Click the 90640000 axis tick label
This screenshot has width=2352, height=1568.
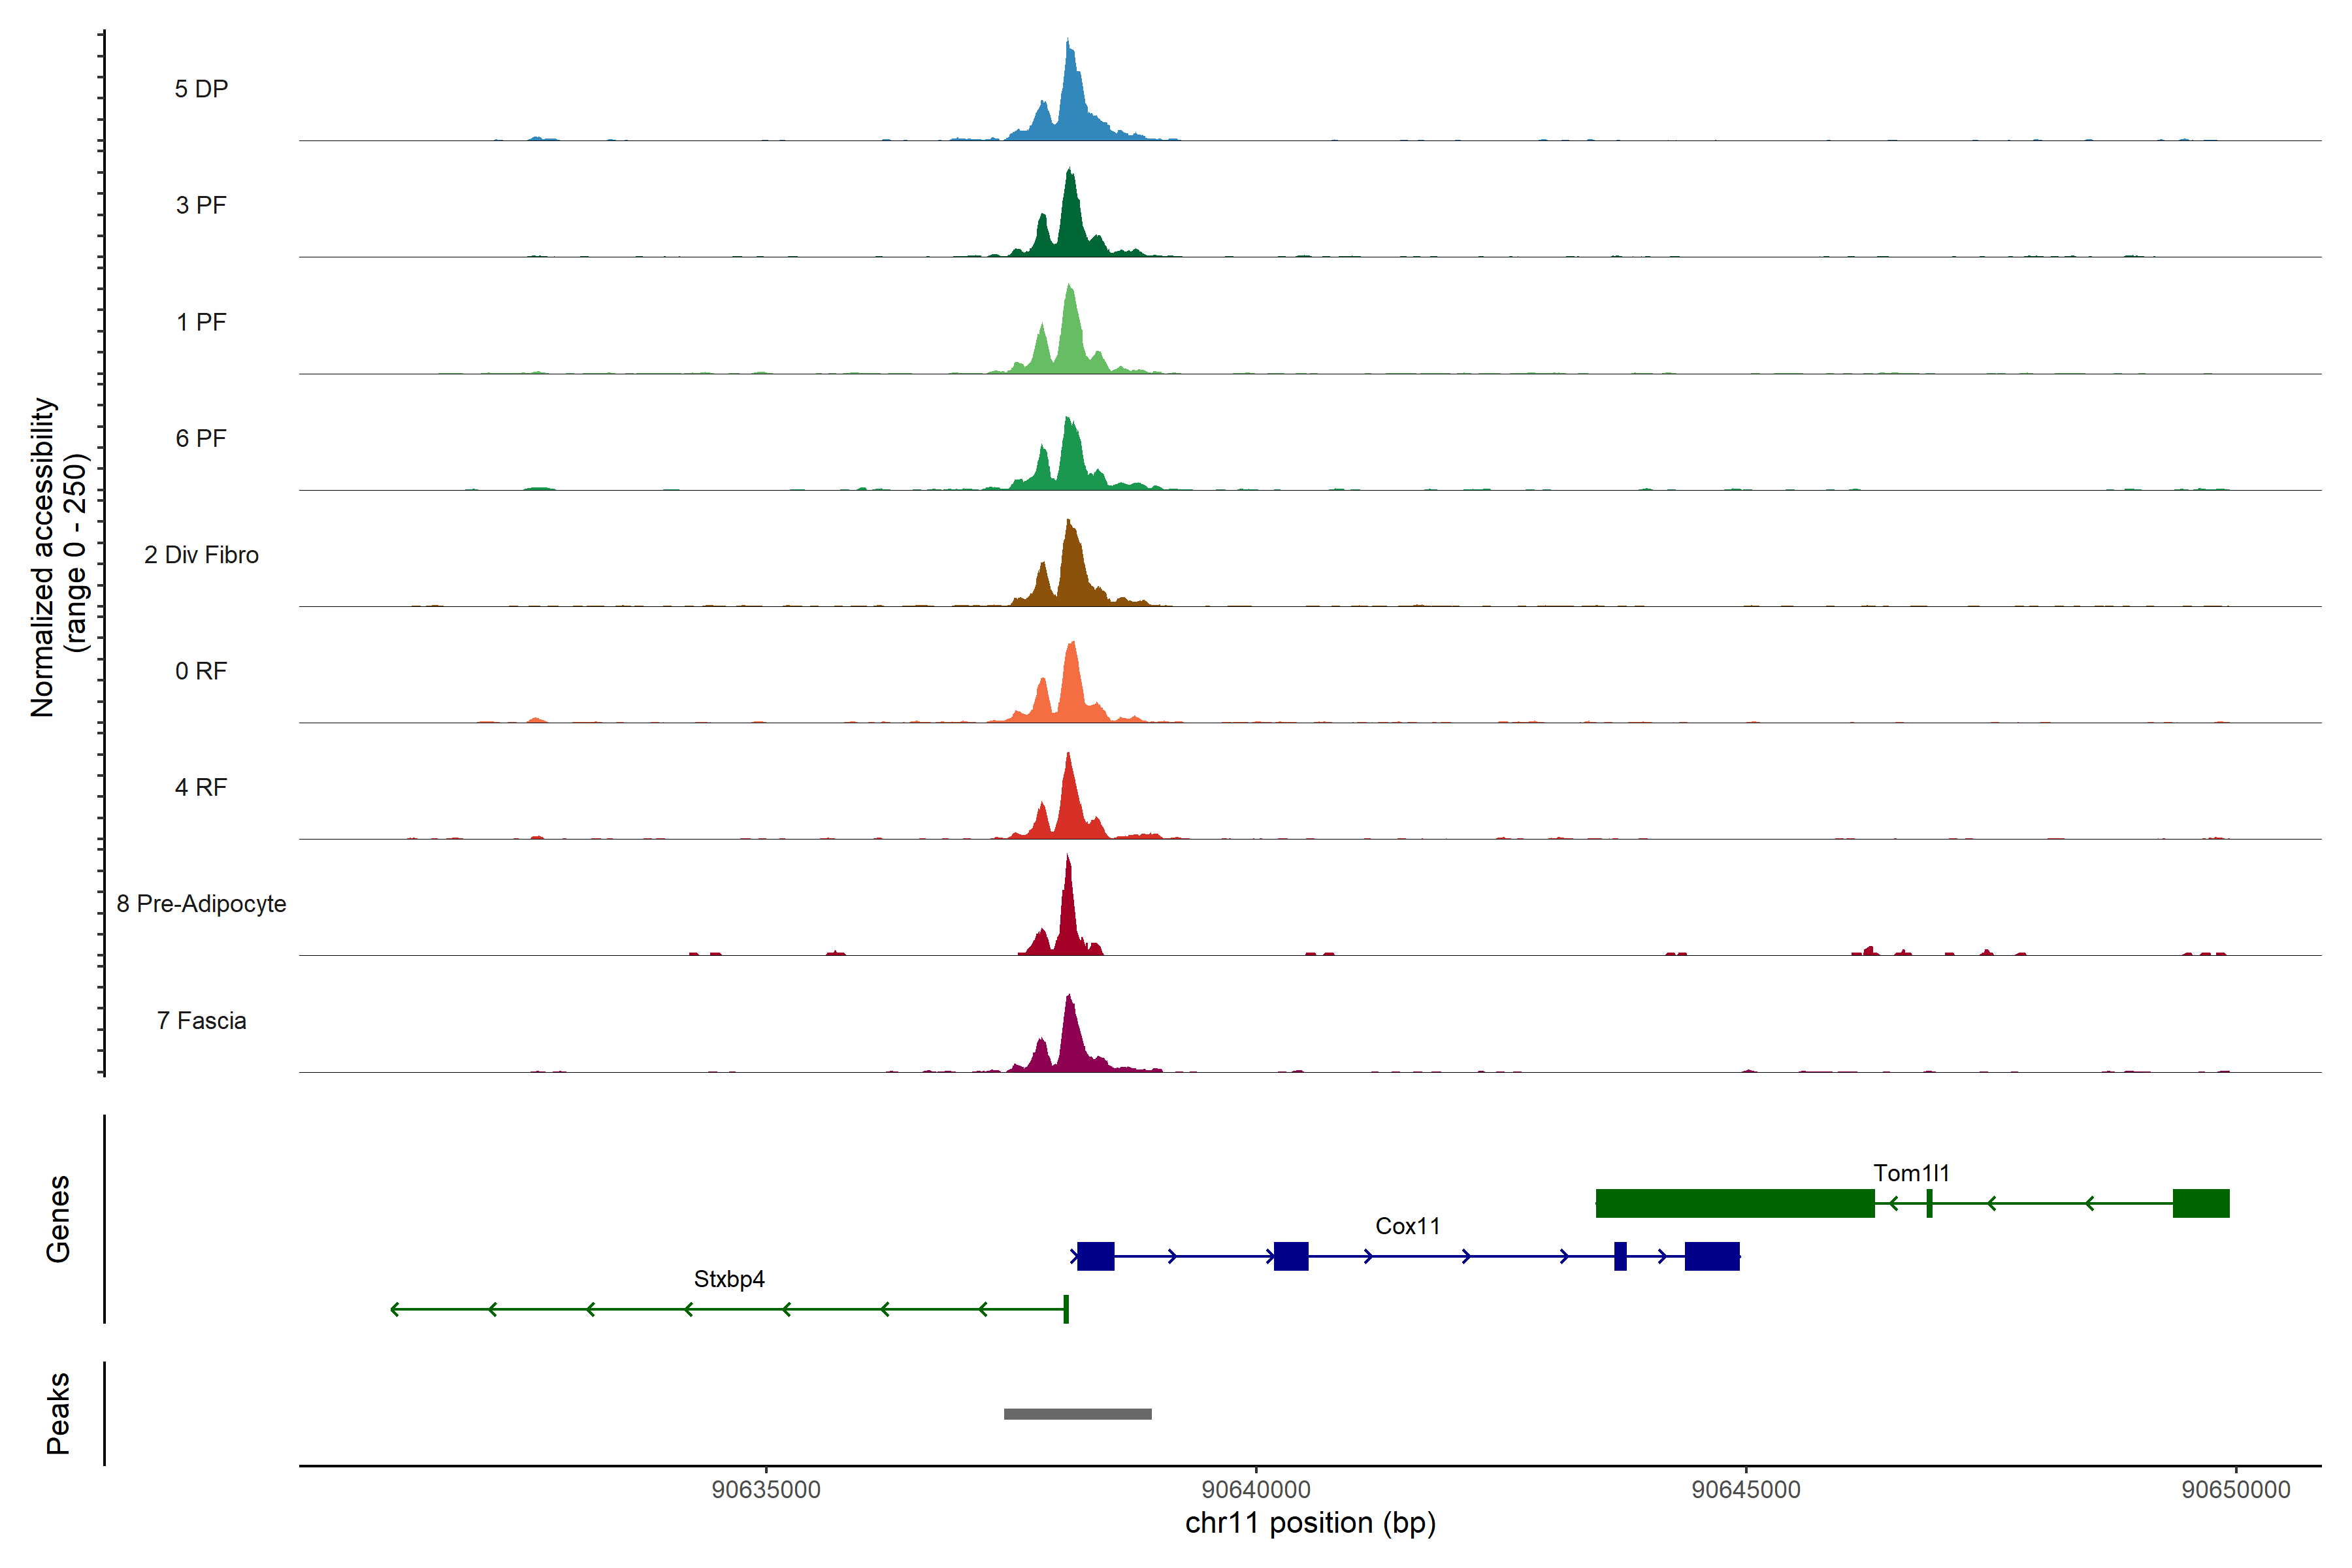click(1255, 1489)
